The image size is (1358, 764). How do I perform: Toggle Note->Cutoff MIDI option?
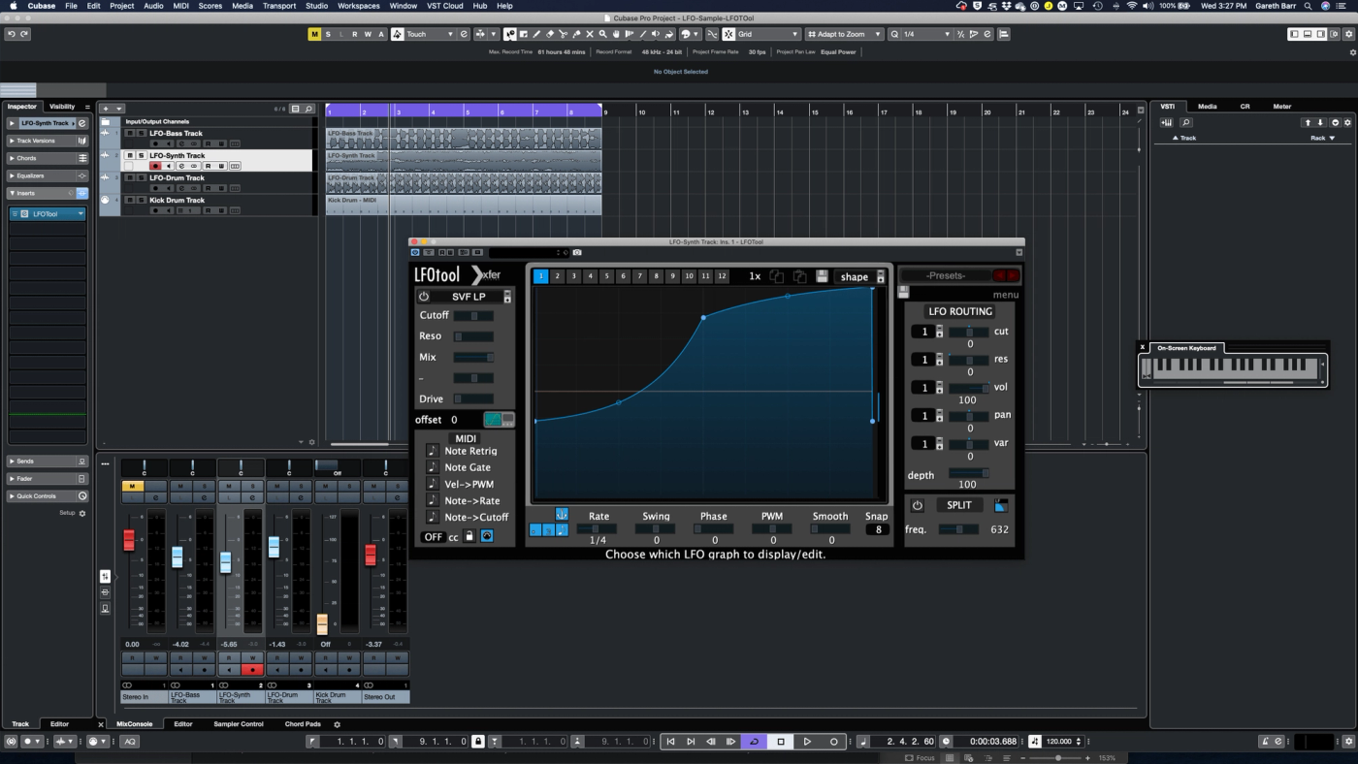(433, 517)
